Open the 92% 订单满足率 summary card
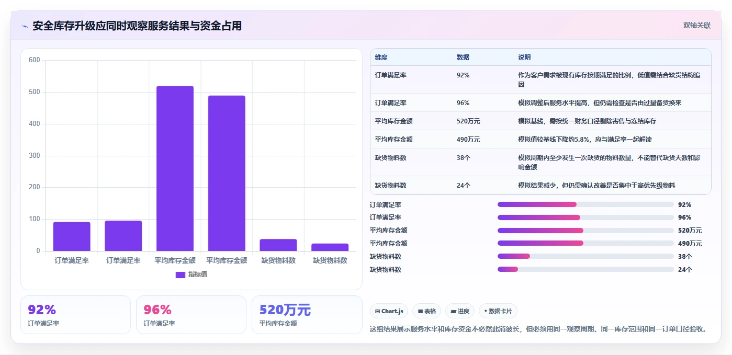The width and height of the screenshot is (732, 355). 75,315
